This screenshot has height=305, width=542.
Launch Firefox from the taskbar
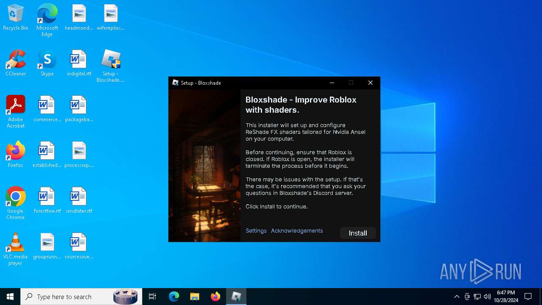point(215,297)
